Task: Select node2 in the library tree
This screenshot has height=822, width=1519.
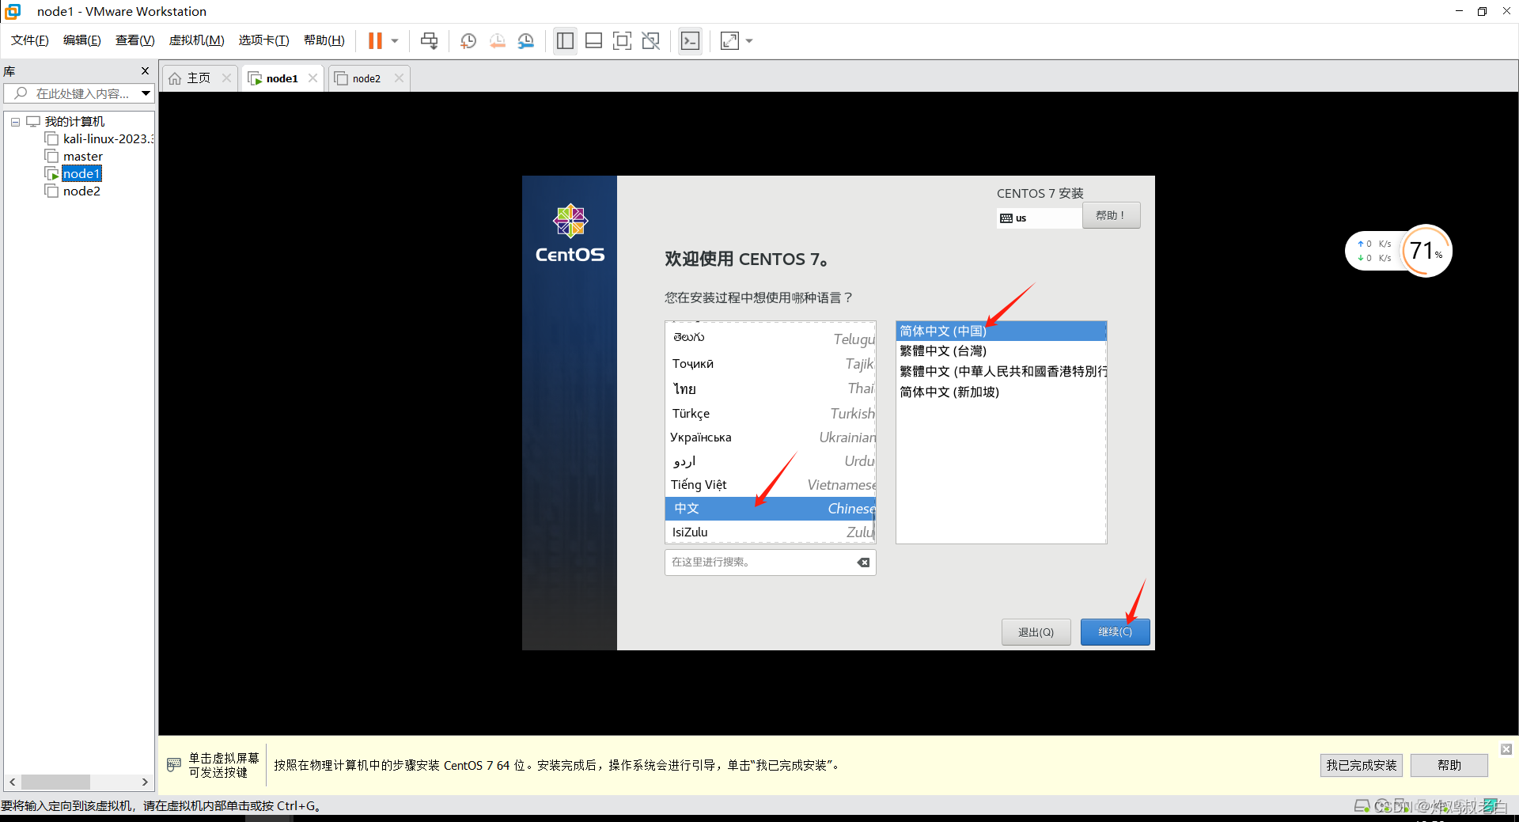Action: point(74,191)
